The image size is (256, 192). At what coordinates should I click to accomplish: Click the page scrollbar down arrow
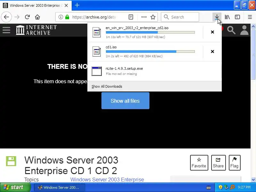tap(253, 180)
